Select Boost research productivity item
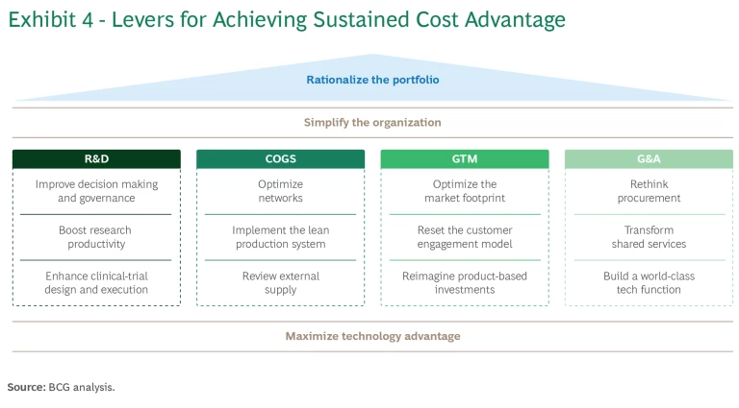 (96, 237)
